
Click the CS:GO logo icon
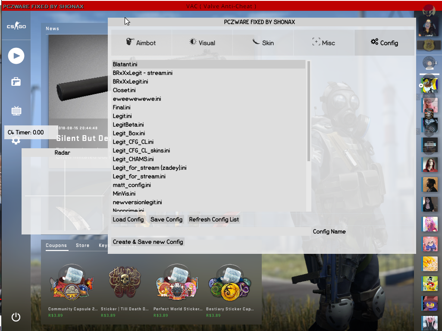point(16,26)
